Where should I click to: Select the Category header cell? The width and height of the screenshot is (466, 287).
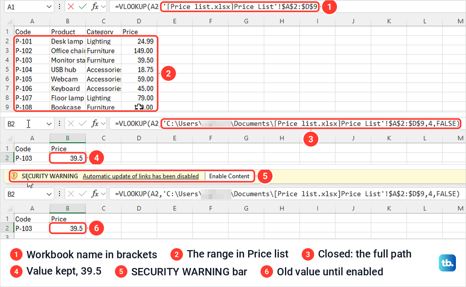click(x=103, y=32)
